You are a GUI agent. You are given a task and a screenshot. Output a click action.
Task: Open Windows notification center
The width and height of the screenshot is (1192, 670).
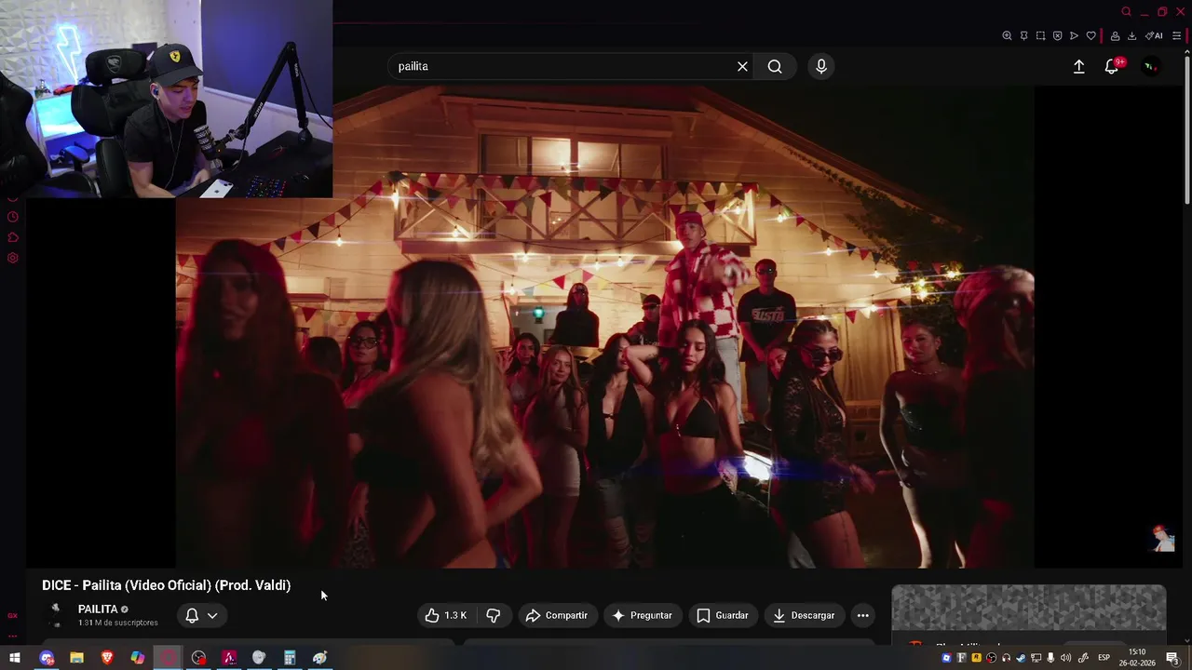(1172, 658)
